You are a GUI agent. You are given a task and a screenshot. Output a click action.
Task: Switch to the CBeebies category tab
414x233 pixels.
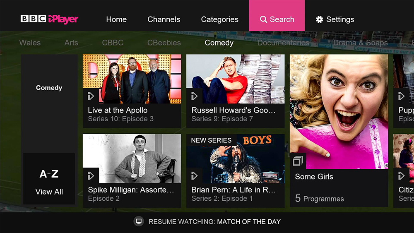[164, 43]
